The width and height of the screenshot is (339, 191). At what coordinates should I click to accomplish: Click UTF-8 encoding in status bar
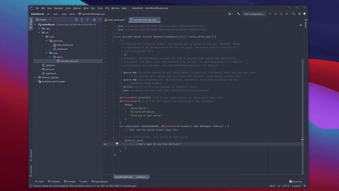point(286,186)
